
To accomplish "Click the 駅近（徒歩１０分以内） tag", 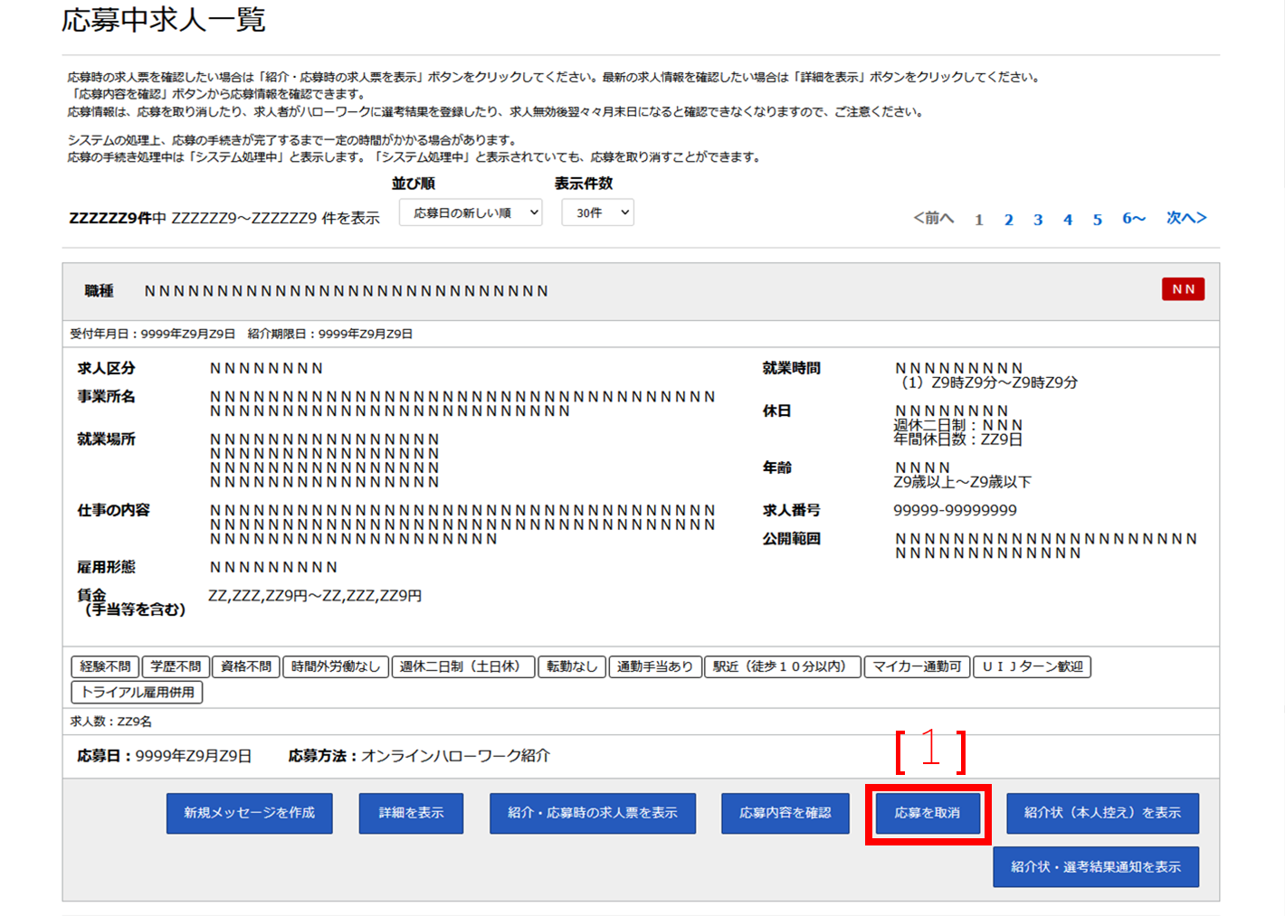I will [x=783, y=666].
